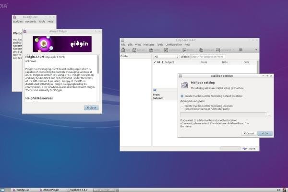Open the toolbar overflow arrow in Sylpheed
Screen dimensions: 288x192
pos(256,50)
